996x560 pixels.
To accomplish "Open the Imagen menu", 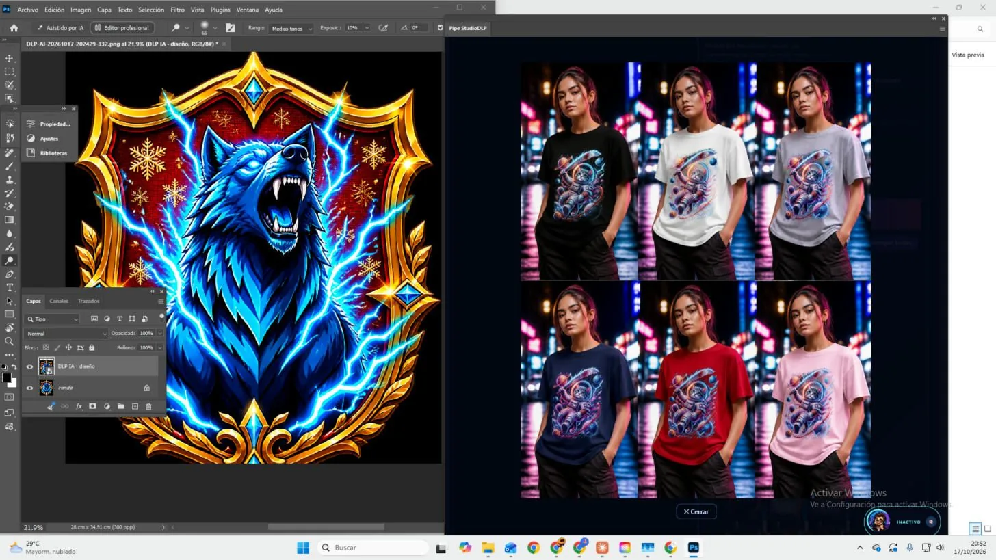I will pyautogui.click(x=81, y=10).
